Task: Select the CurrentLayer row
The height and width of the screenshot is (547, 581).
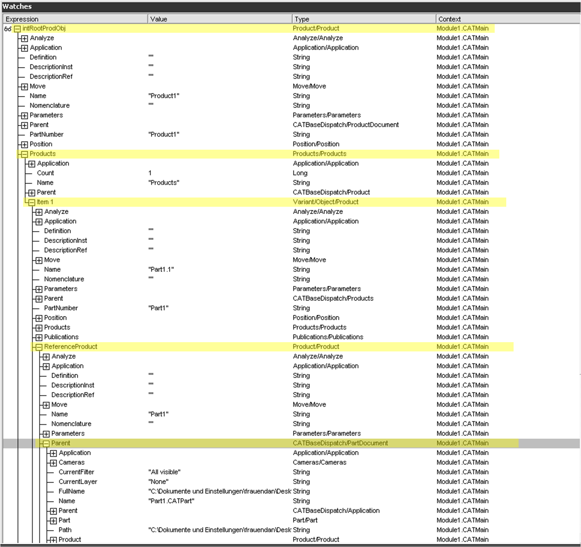Action: point(290,481)
